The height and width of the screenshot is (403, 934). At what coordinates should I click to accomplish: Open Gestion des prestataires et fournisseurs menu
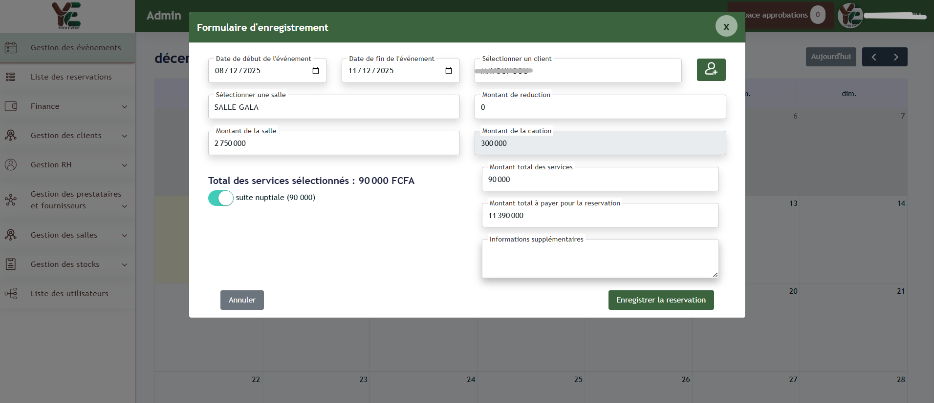point(76,200)
